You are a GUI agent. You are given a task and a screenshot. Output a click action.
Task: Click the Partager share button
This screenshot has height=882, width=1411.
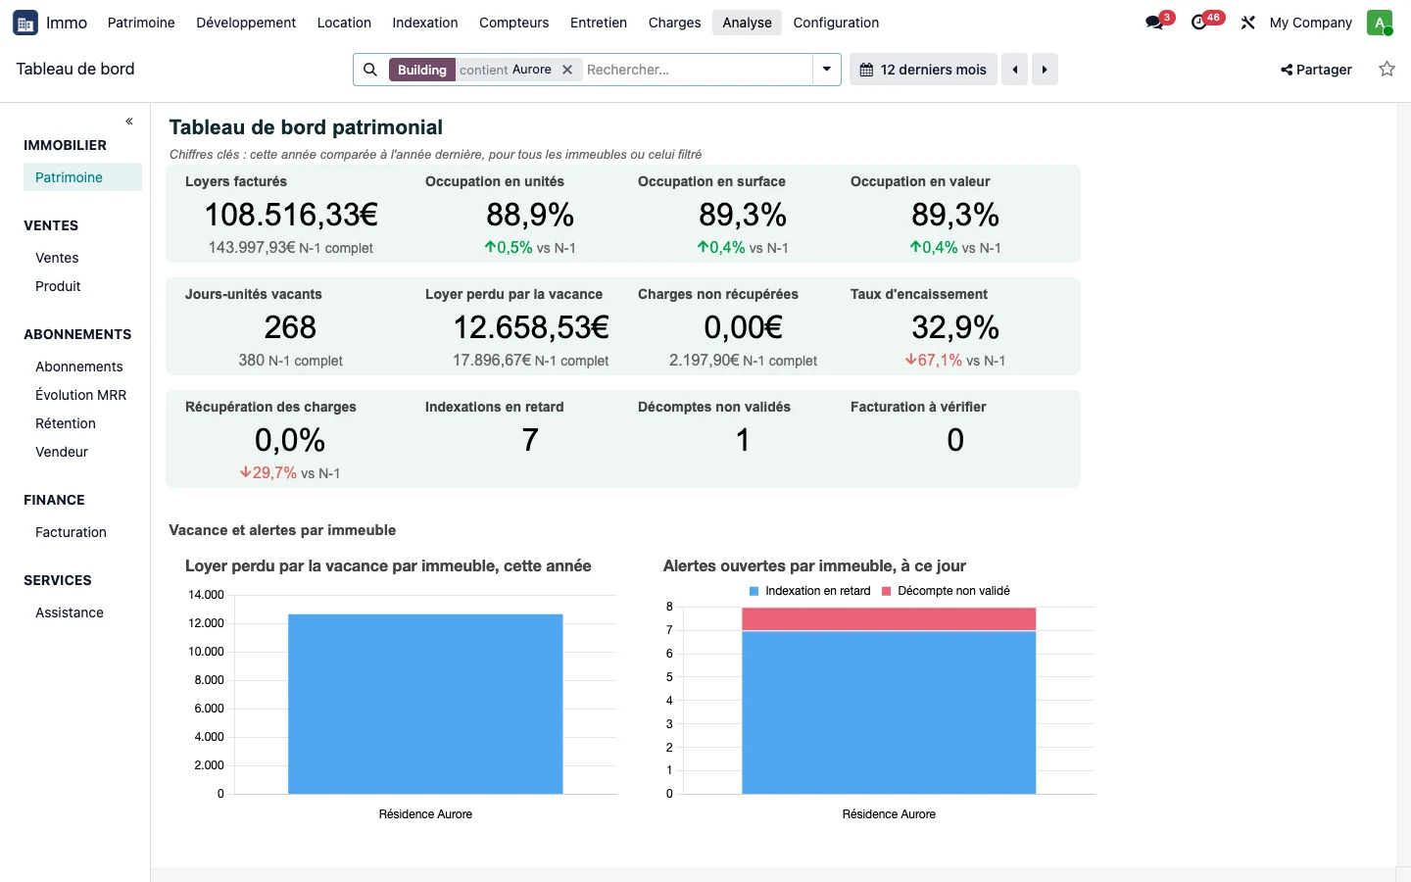[x=1316, y=70]
